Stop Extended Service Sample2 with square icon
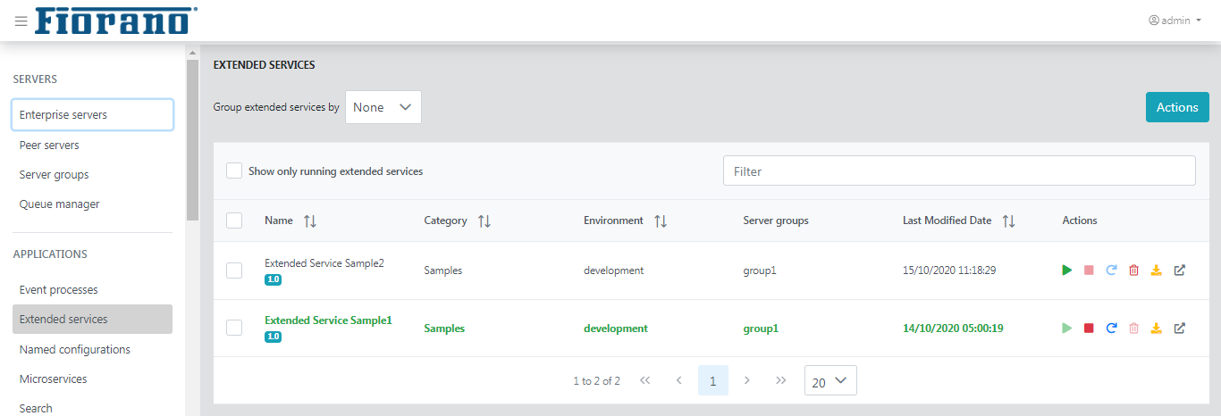The width and height of the screenshot is (1221, 416). click(1089, 270)
